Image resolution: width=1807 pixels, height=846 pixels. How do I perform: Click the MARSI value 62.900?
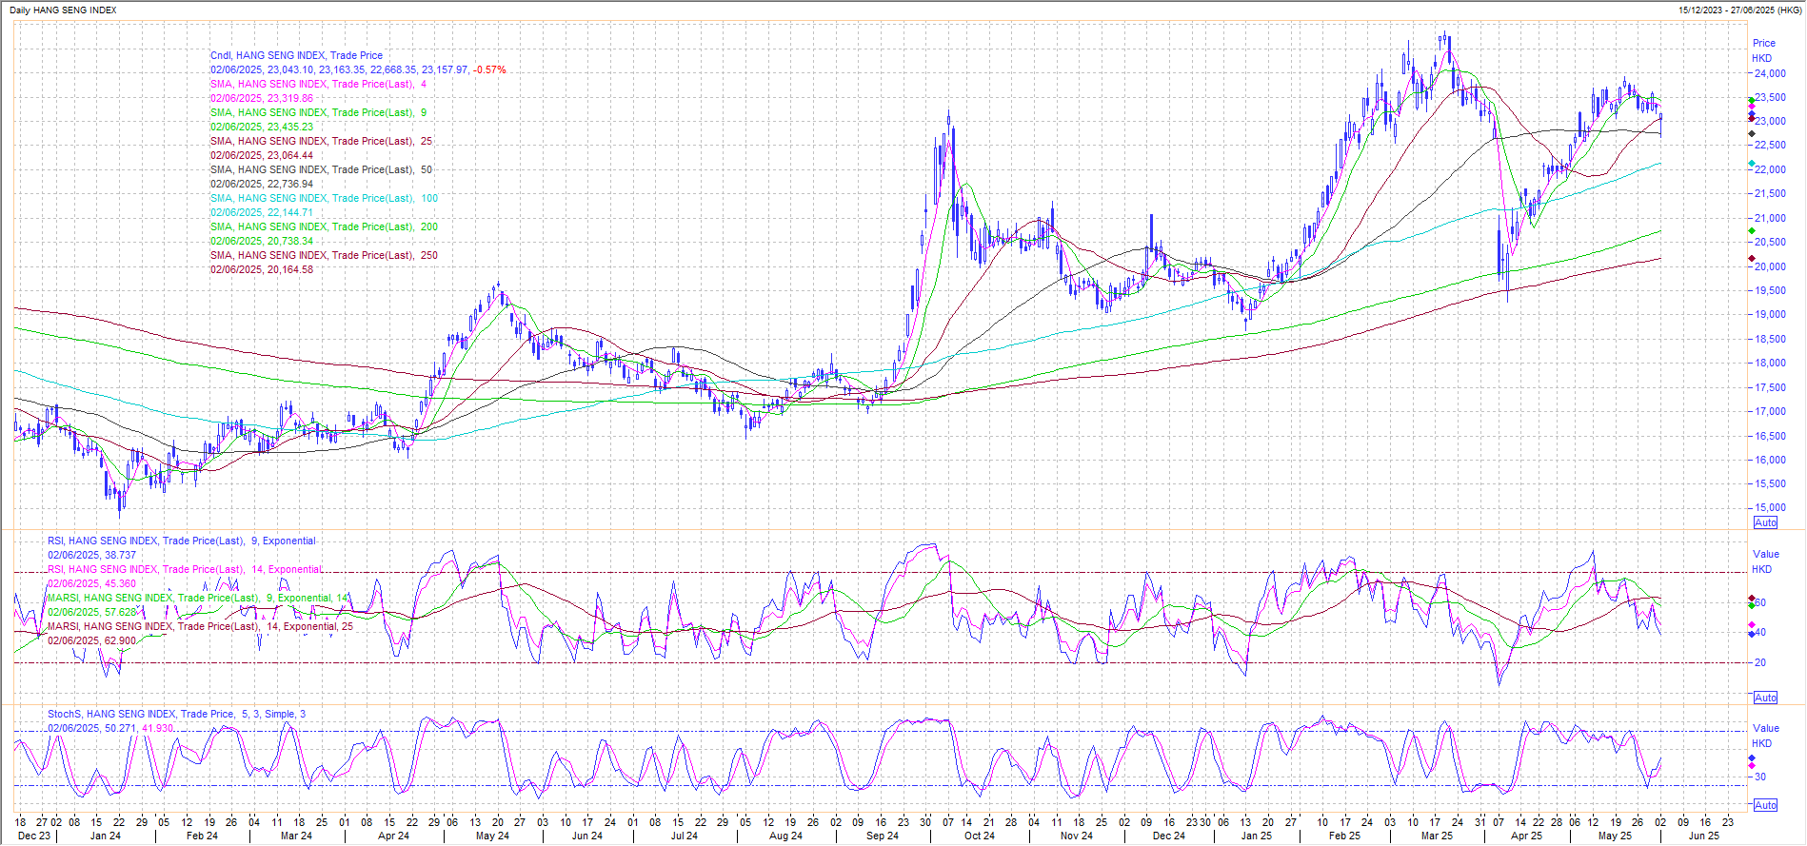91,640
